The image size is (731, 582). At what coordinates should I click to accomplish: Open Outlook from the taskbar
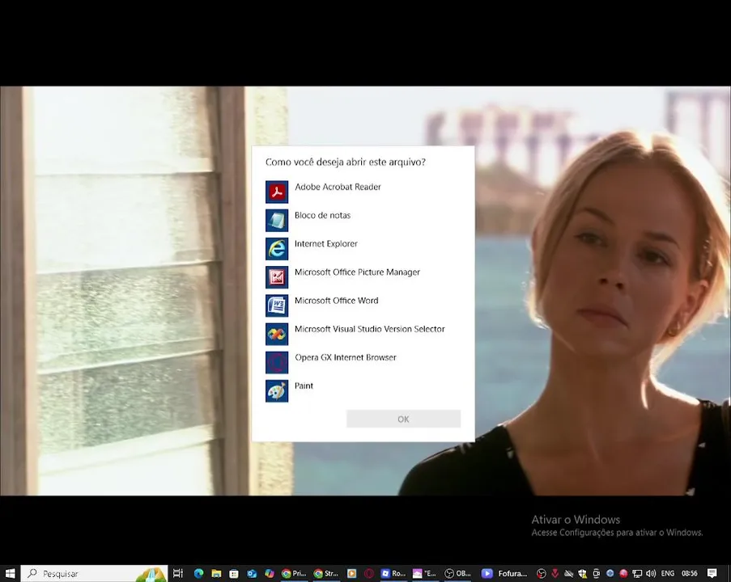pyautogui.click(x=252, y=573)
